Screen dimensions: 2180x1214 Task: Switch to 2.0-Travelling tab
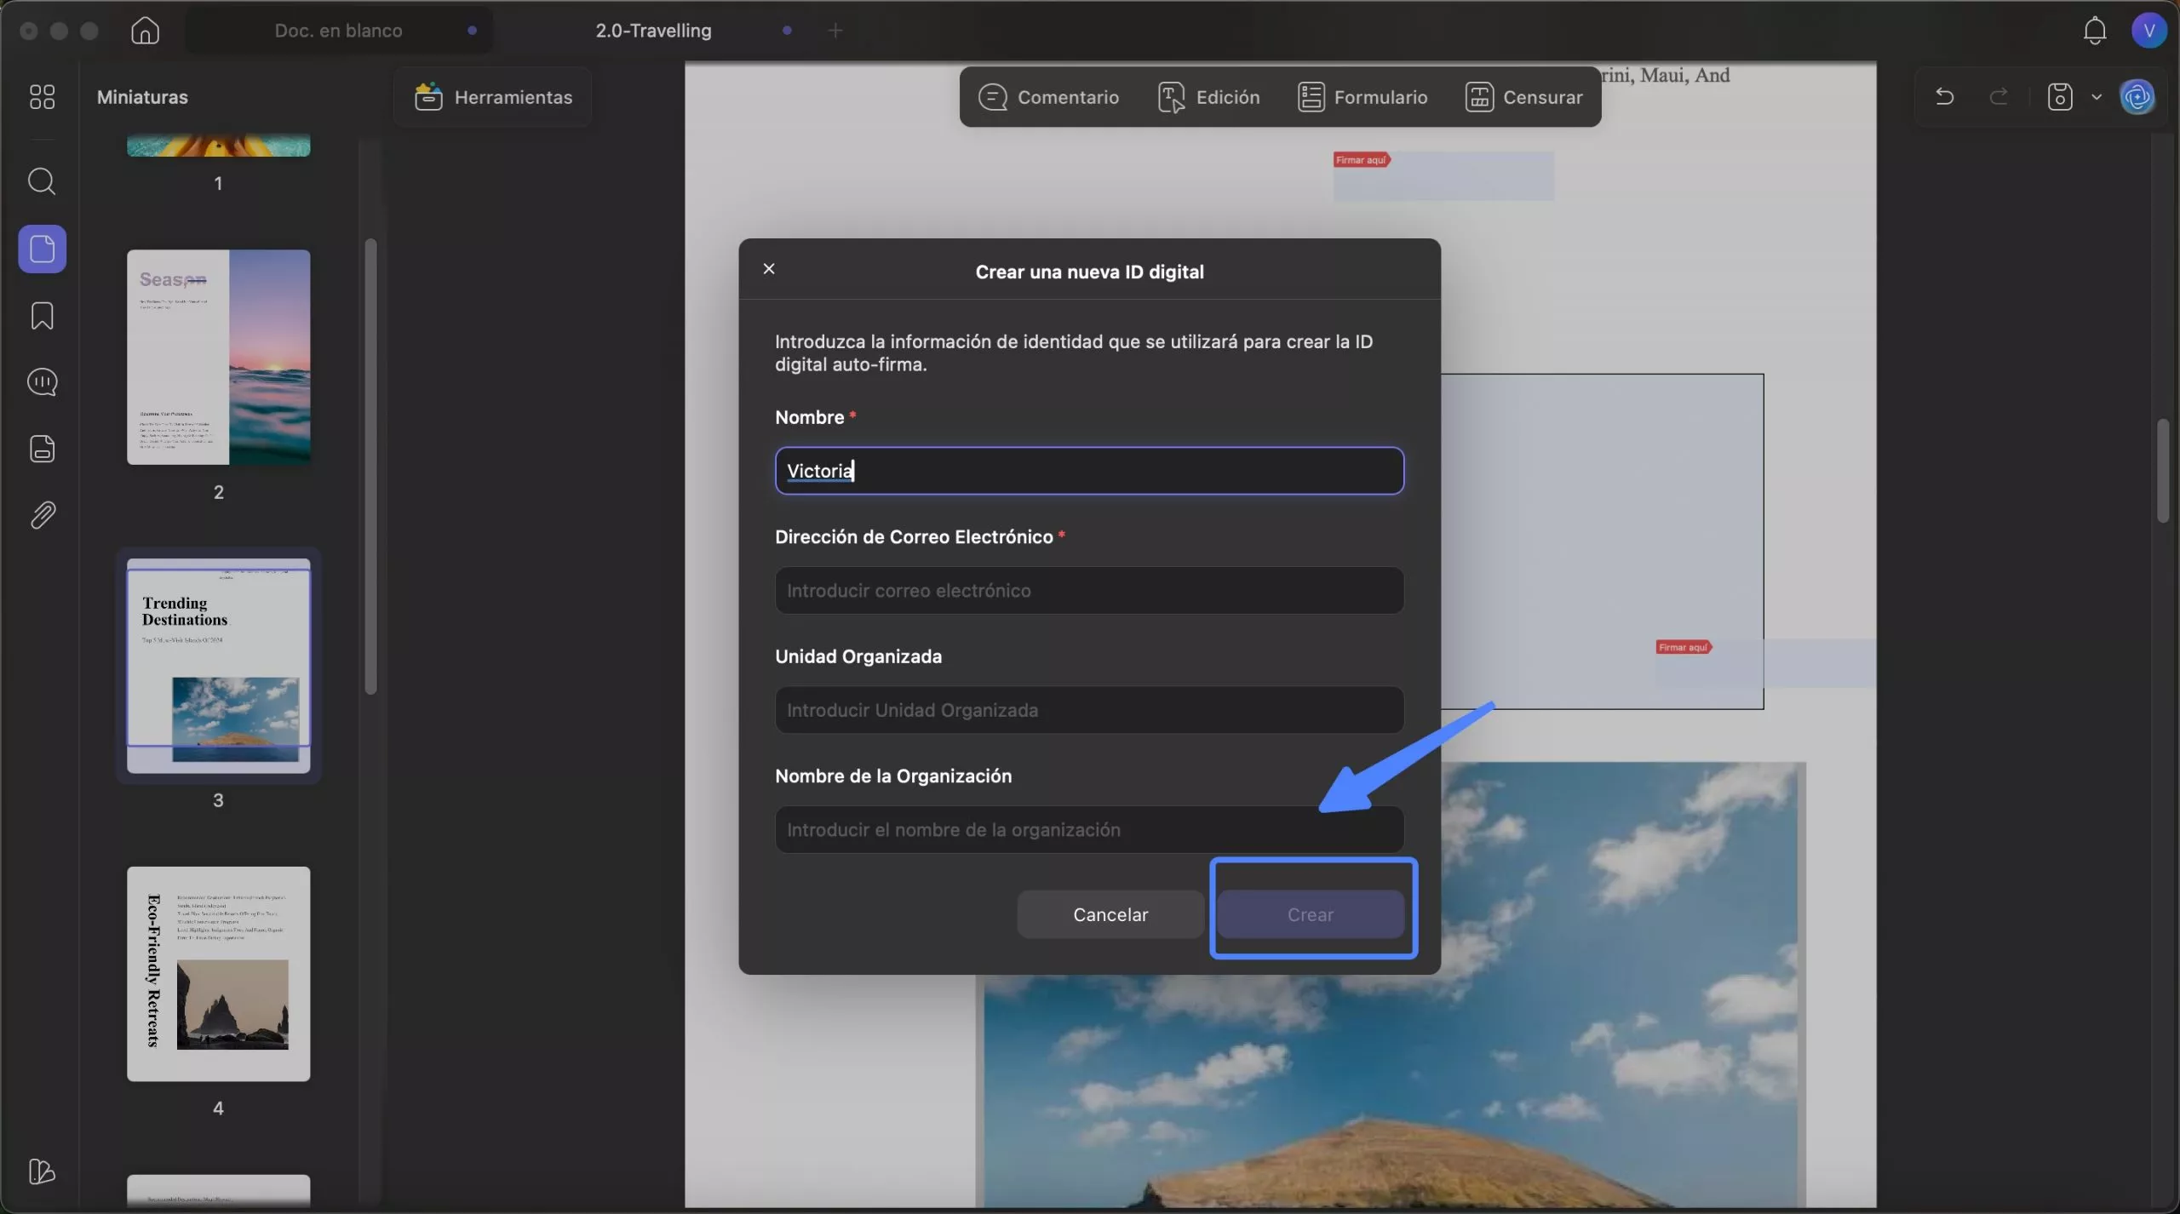click(x=653, y=31)
